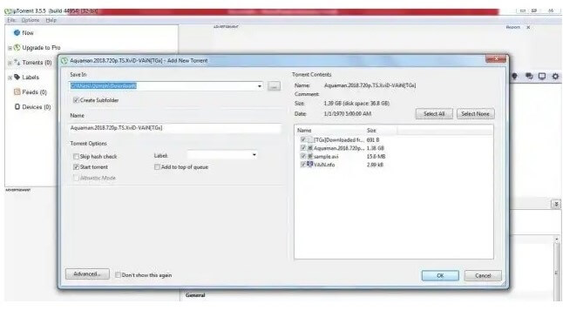
Task: Click the Select None button
Action: [475, 114]
